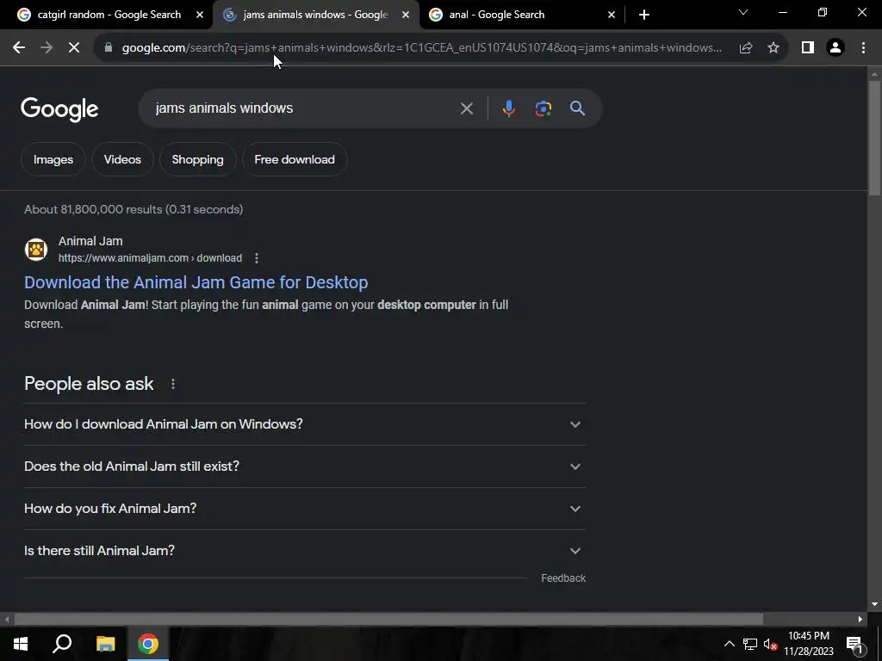This screenshot has width=882, height=661.
Task: Start a voice search with the microphone
Action: [508, 108]
